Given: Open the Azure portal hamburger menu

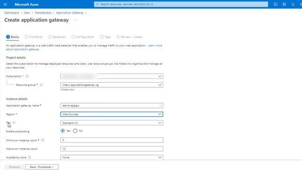Looking at the screenshot, I should point(5,4).
